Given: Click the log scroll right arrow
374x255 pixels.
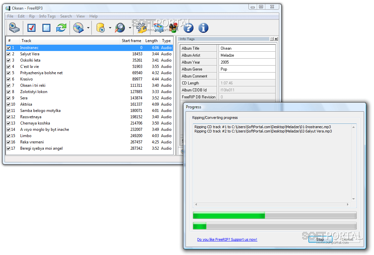Looking at the screenshot, I should [x=348, y=204].
